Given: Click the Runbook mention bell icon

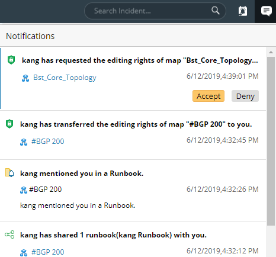Looking at the screenshot, I should (9, 173).
